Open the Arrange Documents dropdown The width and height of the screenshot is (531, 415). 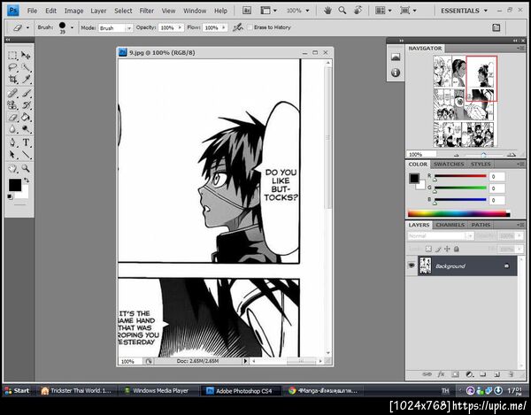[383, 11]
